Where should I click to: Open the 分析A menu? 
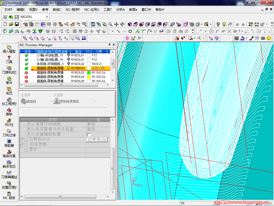click(x=120, y=9)
